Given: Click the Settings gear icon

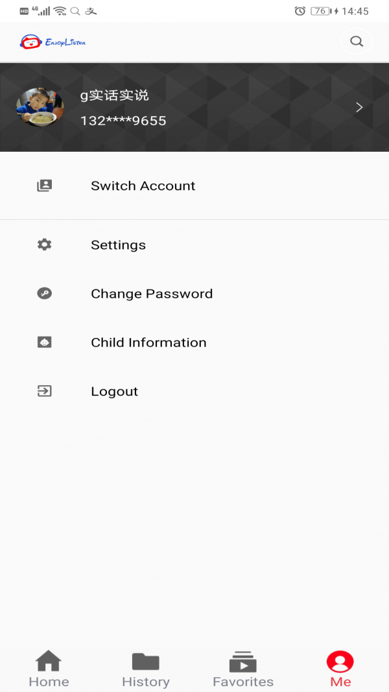Looking at the screenshot, I should [x=44, y=245].
